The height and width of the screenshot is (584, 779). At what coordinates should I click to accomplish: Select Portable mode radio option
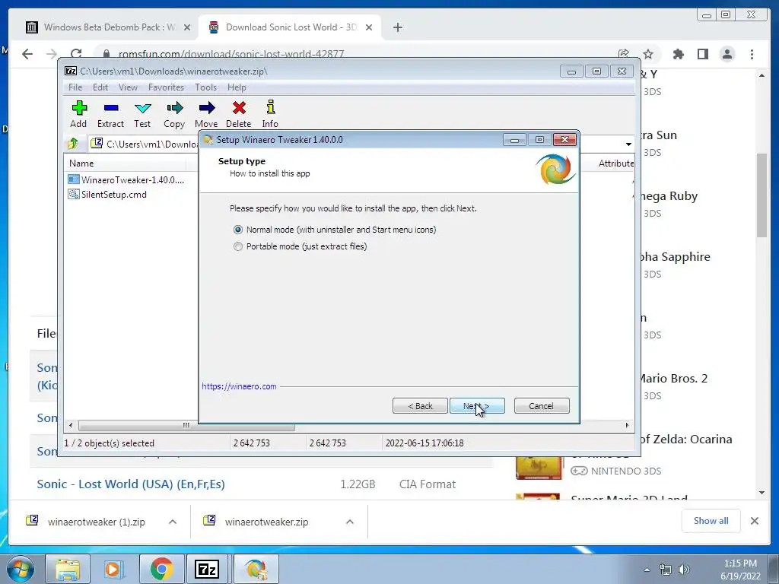[x=238, y=246]
